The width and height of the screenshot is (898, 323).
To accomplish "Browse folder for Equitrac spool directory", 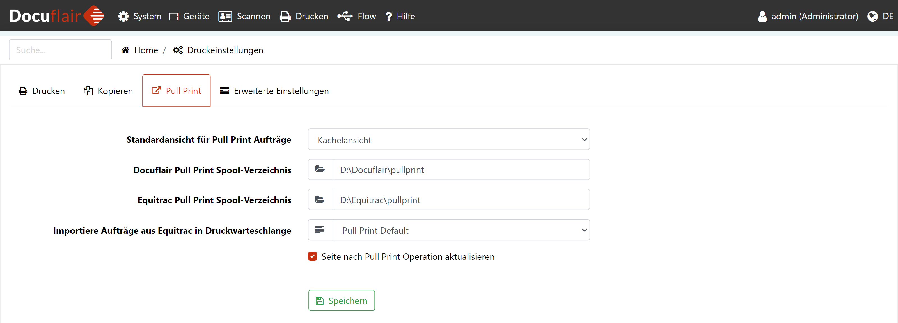I will pyautogui.click(x=320, y=200).
